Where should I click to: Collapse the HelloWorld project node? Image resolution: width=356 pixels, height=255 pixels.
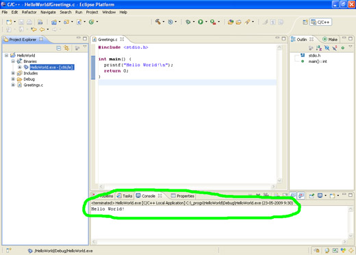[x=6, y=55]
